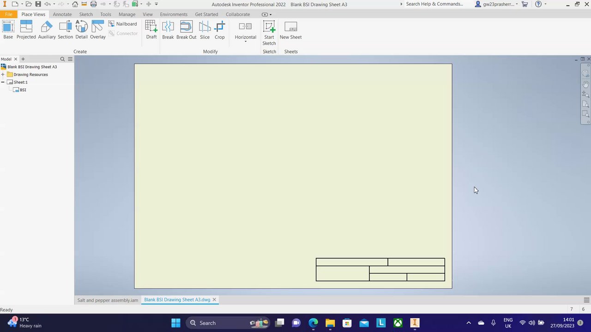The width and height of the screenshot is (591, 332).
Task: Click the shopping cart icon
Action: [x=525, y=4]
